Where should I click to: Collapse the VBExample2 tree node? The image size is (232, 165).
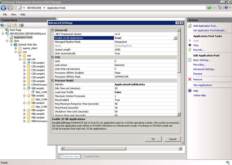click(24, 95)
